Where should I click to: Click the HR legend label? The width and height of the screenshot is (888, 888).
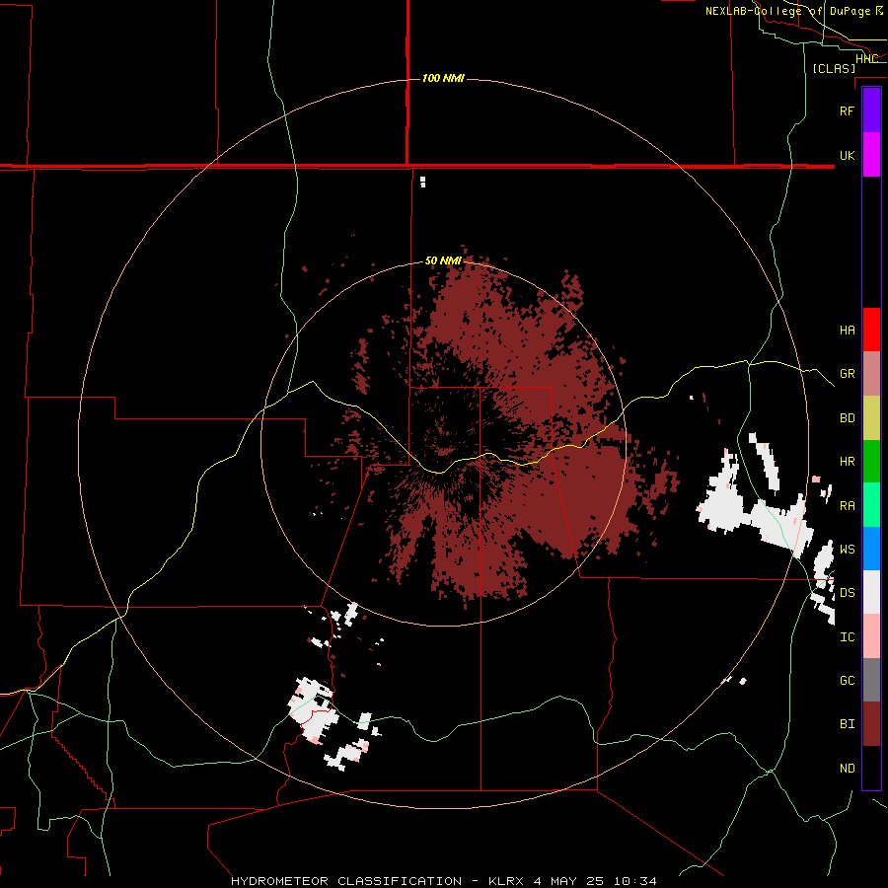[x=847, y=461]
